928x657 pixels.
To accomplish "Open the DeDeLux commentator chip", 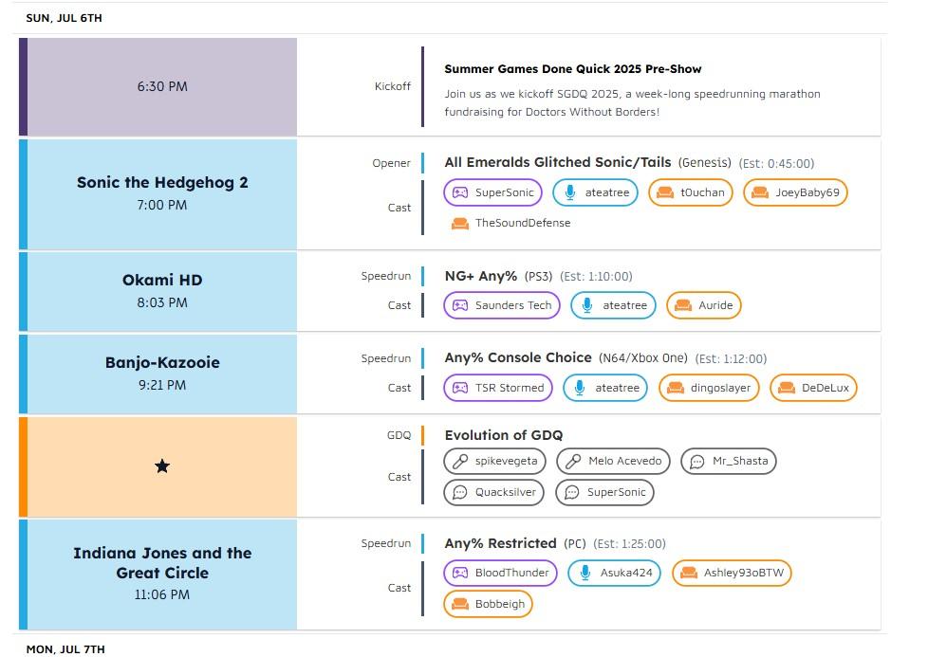I will pos(814,388).
